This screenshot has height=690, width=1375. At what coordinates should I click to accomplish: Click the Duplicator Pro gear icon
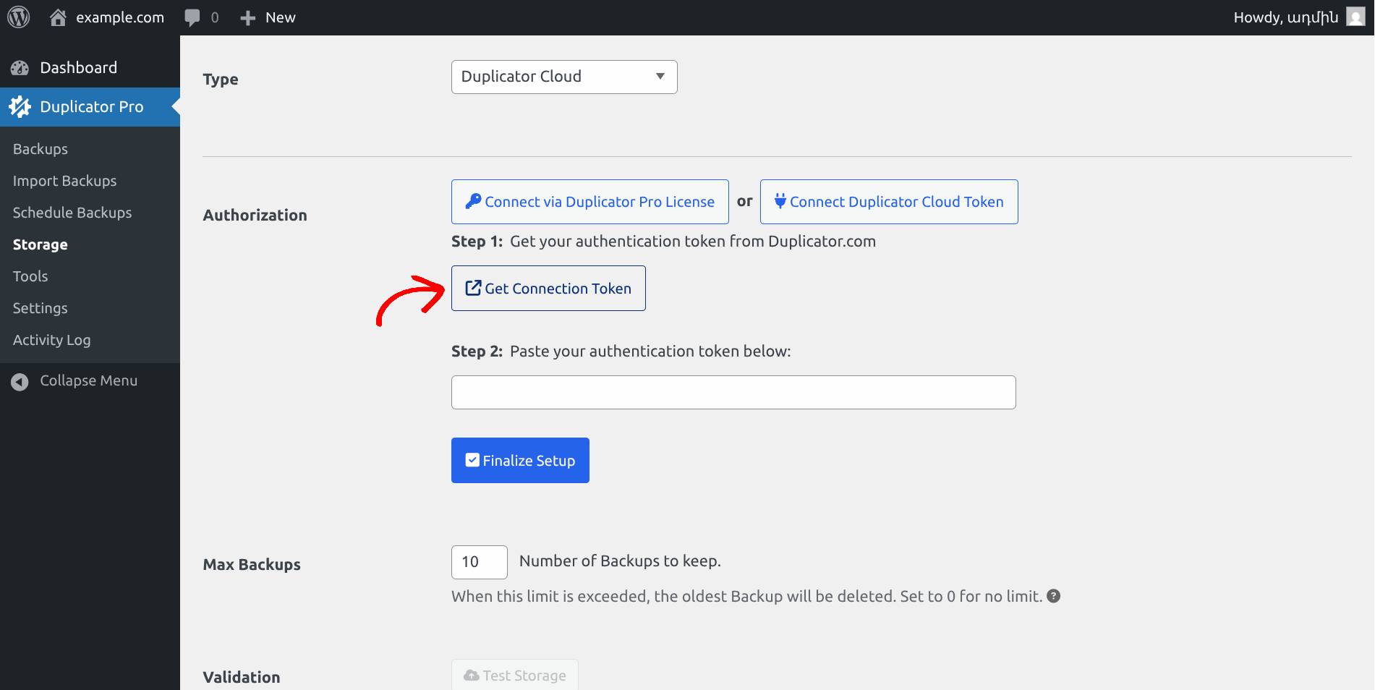[20, 107]
